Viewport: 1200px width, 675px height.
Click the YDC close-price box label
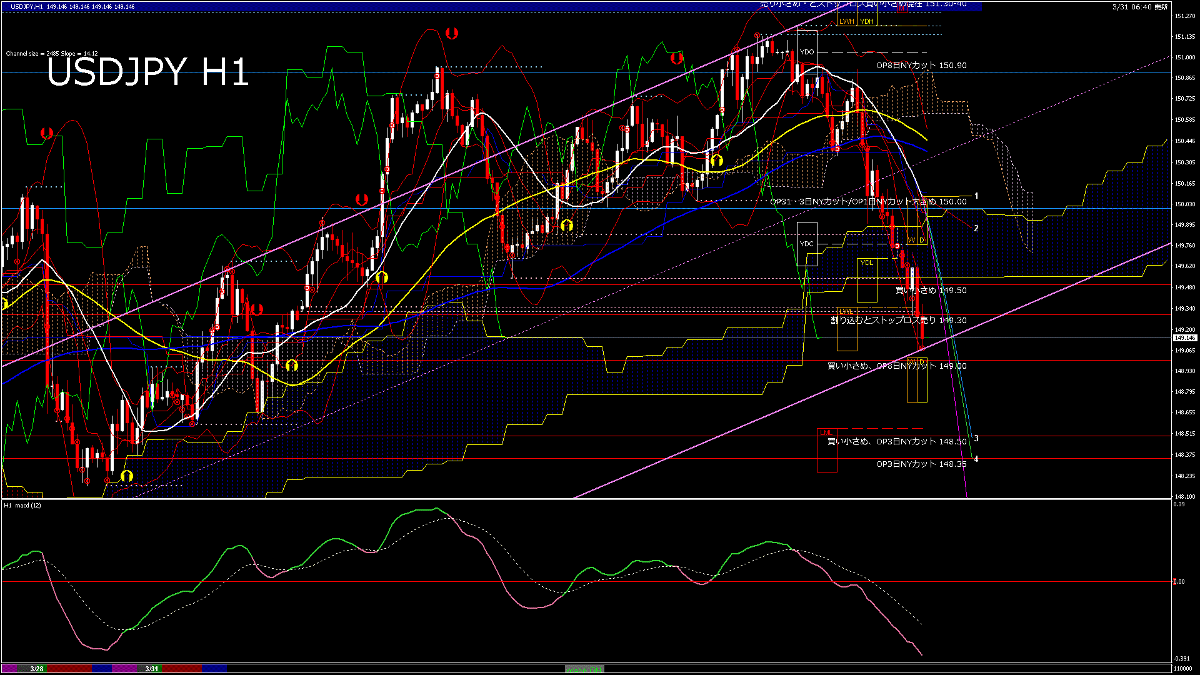point(807,244)
